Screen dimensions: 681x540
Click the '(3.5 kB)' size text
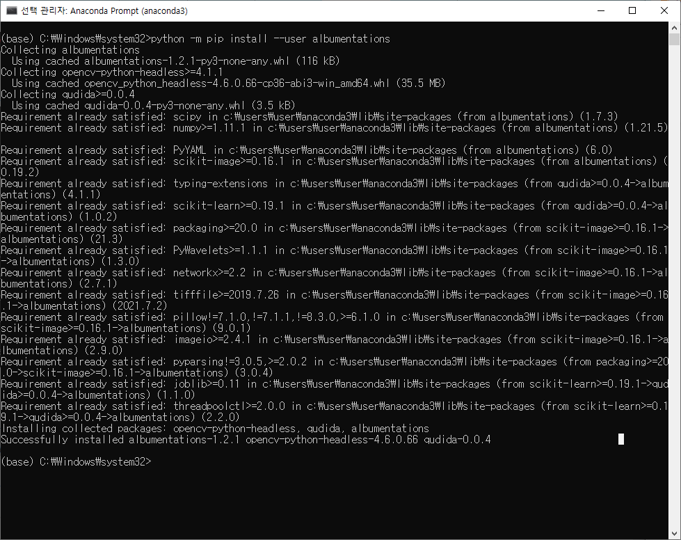click(x=273, y=106)
